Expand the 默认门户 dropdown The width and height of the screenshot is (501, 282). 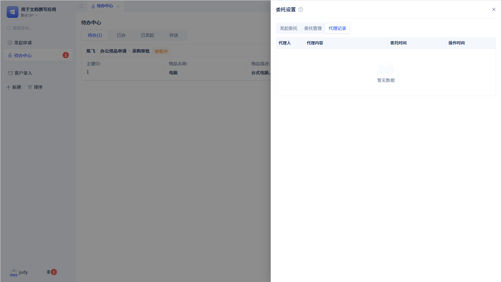(x=29, y=15)
